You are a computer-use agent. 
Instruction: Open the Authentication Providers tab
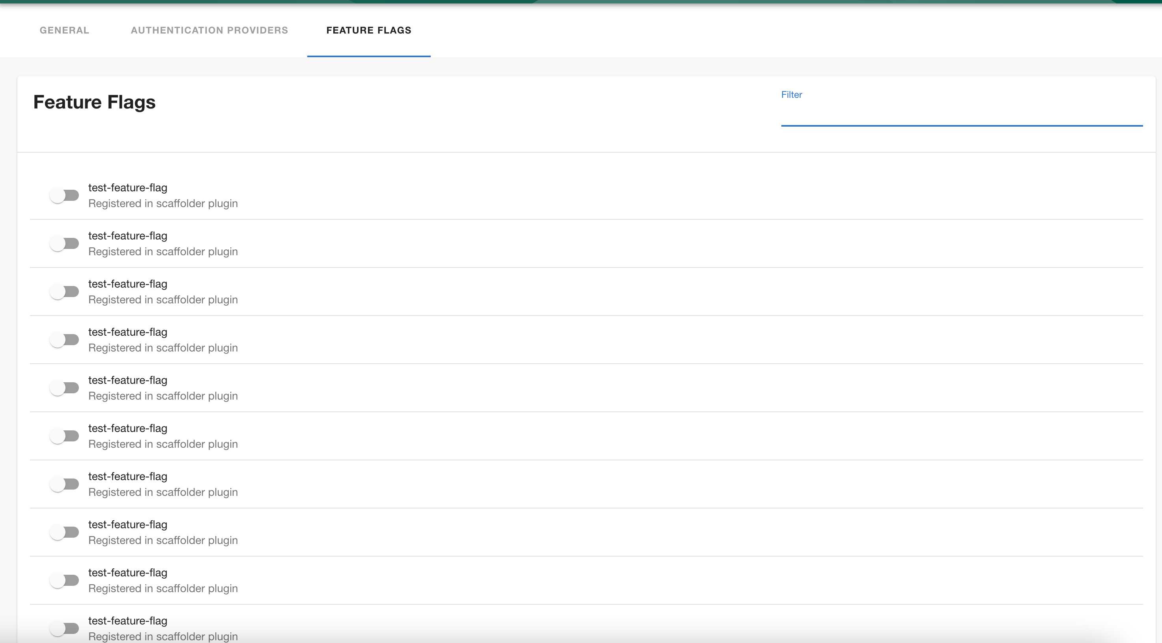point(209,30)
